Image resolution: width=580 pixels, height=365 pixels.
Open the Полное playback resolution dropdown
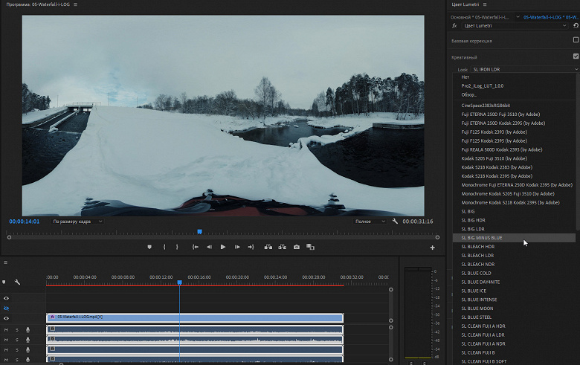pyautogui.click(x=370, y=222)
